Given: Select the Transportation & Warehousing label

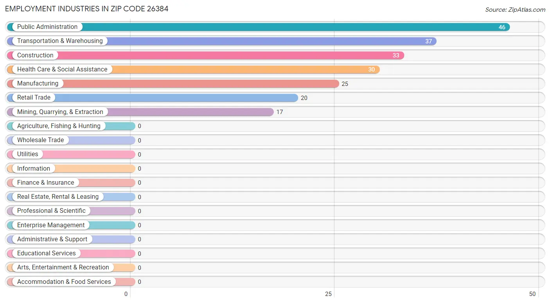Looking at the screenshot, I should pos(60,41).
